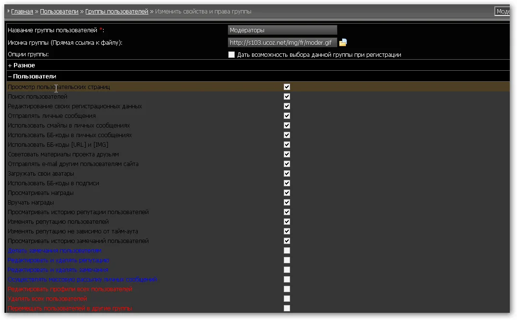Open Пользователи breadcrumb link

(59, 12)
